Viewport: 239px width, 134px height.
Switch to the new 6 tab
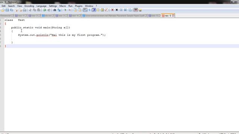pyautogui.click(x=168, y=16)
